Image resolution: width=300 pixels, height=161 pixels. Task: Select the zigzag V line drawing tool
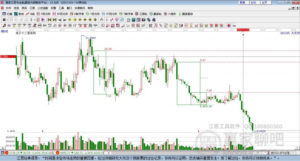[x=128, y=25]
